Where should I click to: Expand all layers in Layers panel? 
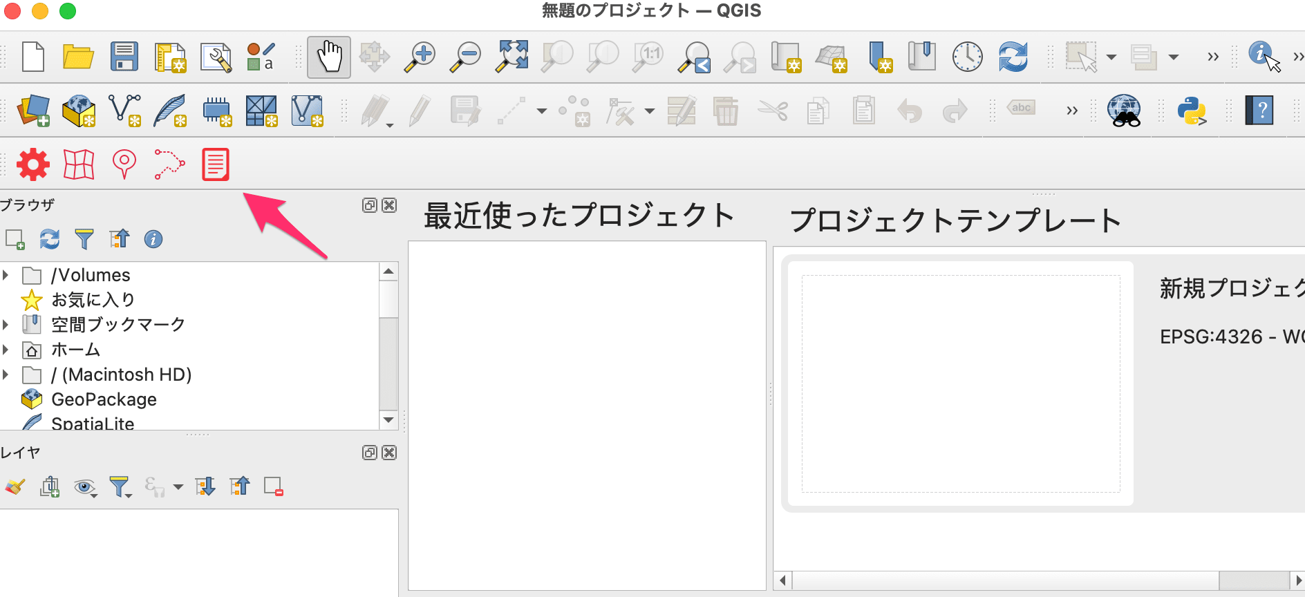[205, 486]
